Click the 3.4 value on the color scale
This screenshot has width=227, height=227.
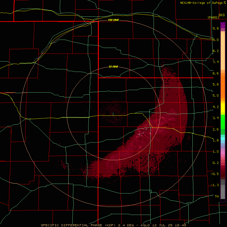point(216,118)
